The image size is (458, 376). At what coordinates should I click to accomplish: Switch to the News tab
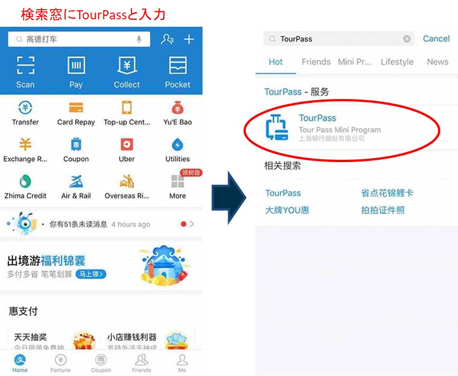[x=438, y=62]
